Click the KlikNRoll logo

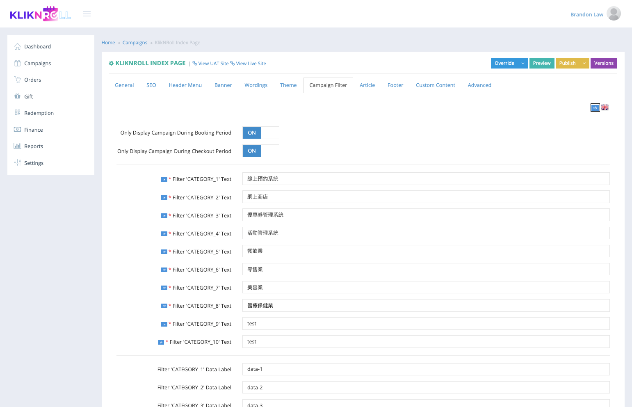(x=40, y=14)
